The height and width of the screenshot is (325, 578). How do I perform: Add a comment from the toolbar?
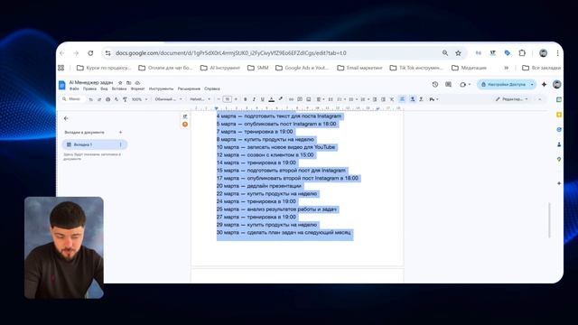(300, 99)
